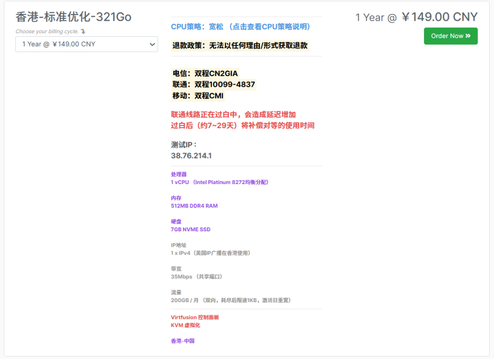The height and width of the screenshot is (359, 494).
Task: Click the 512MB DDR4 RAM memory spec
Action: [x=194, y=206]
